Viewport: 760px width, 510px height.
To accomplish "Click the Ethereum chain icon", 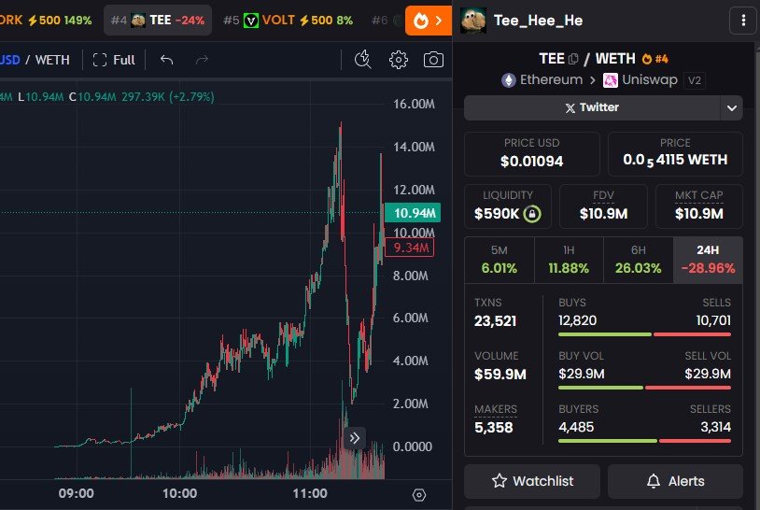I will [508, 80].
